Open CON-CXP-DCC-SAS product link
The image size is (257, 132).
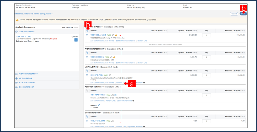pyautogui.click(x=98, y=95)
